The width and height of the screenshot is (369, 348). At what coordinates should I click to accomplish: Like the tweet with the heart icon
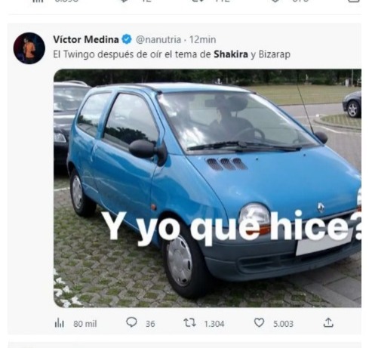259,322
